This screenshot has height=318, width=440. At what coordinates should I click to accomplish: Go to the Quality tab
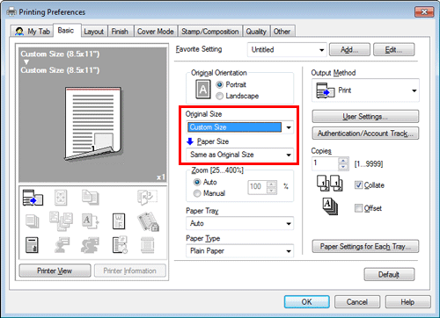[x=256, y=32]
